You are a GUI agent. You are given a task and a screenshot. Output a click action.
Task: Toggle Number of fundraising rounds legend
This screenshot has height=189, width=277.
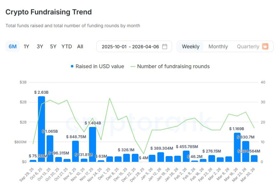click(x=173, y=66)
